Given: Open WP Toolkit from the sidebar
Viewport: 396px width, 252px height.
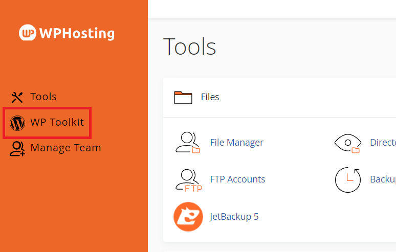Looking at the screenshot, I should [x=57, y=123].
